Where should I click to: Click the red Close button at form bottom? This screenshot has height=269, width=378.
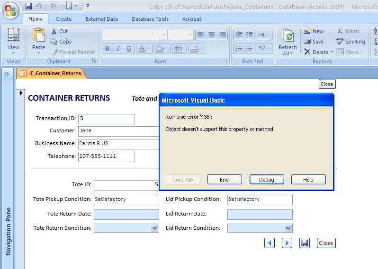(326, 243)
